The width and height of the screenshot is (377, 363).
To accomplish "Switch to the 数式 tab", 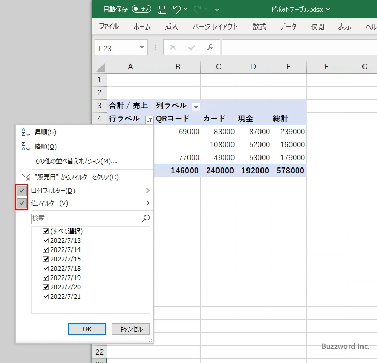I will (259, 26).
